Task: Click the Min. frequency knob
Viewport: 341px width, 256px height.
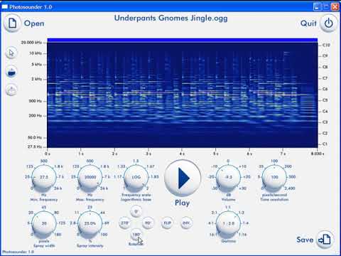Action: 44,177
